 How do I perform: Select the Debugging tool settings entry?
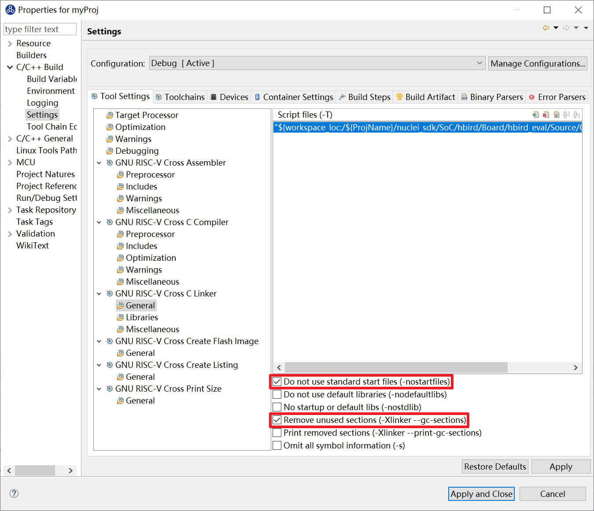click(137, 151)
